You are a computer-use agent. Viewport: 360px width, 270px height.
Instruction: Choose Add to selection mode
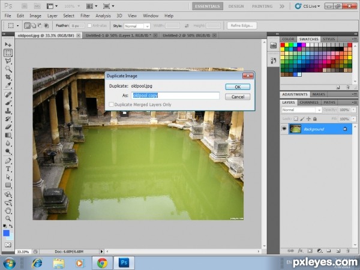click(34, 25)
